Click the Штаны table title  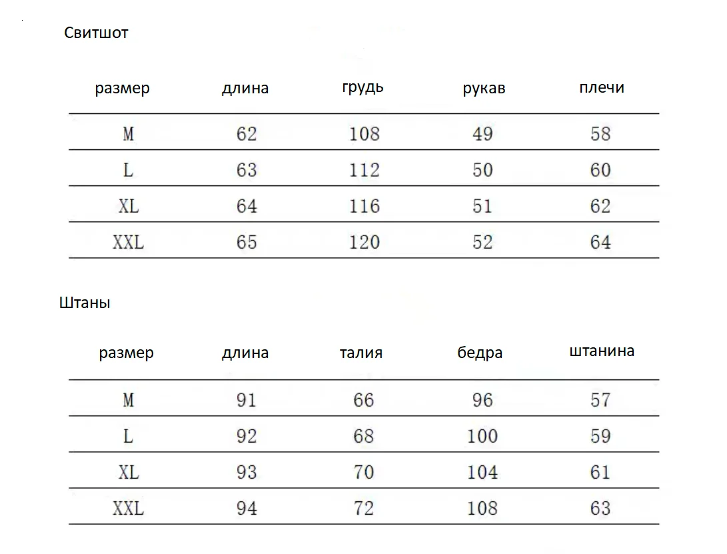click(85, 303)
